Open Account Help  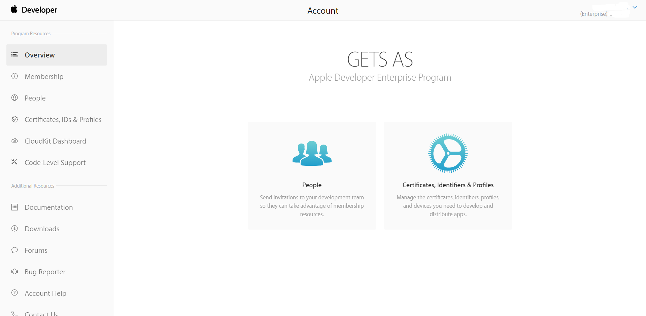click(45, 293)
